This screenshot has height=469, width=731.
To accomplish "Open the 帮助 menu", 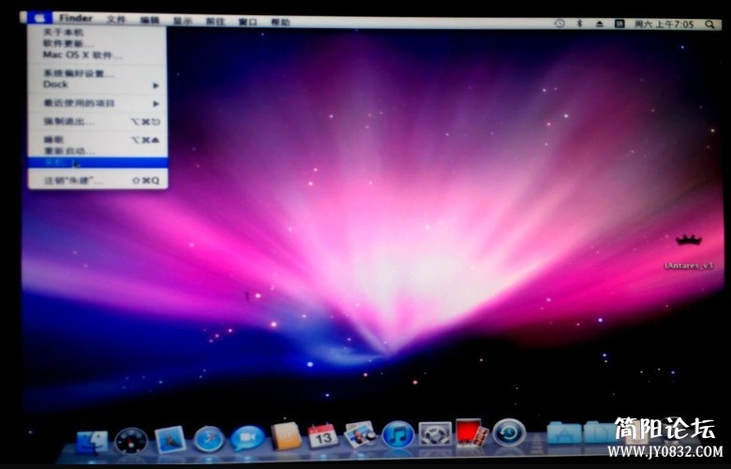I will point(280,22).
